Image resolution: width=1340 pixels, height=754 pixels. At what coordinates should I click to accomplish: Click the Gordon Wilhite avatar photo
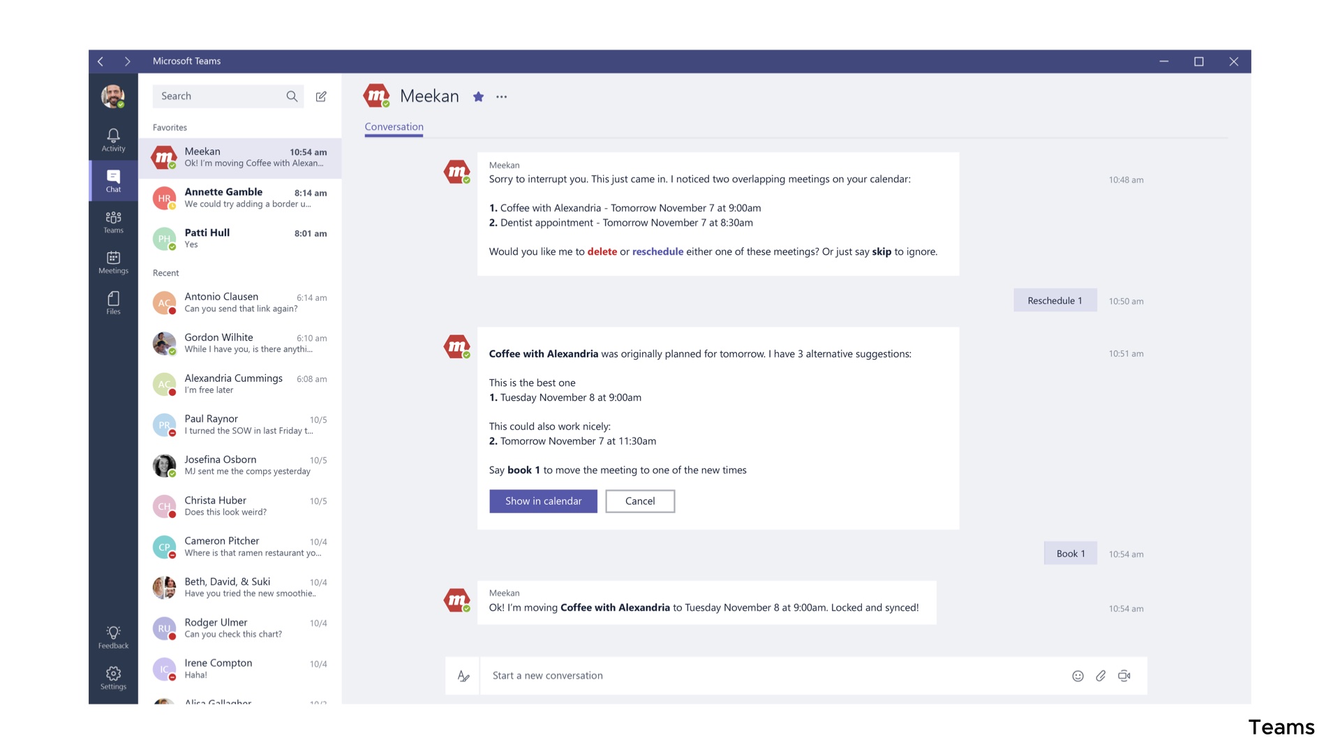point(164,343)
